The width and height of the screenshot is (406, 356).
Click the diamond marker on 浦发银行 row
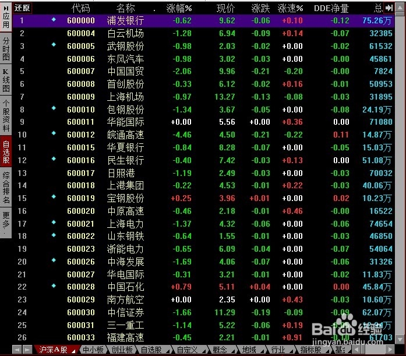point(54,19)
